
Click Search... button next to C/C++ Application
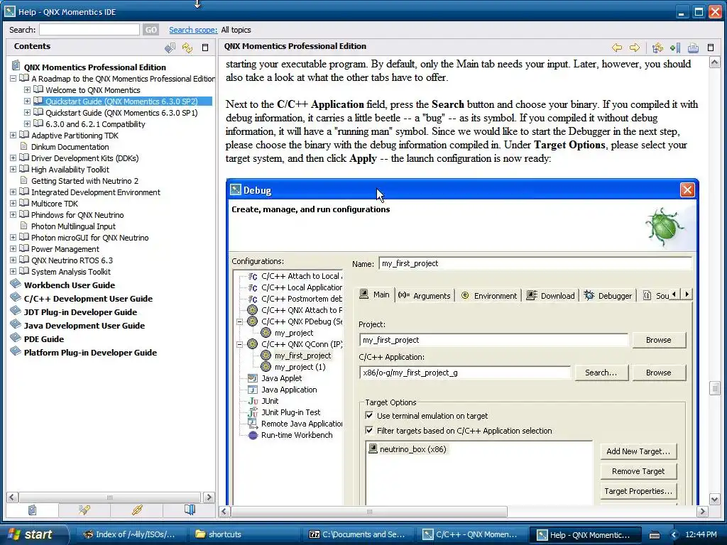coord(601,373)
